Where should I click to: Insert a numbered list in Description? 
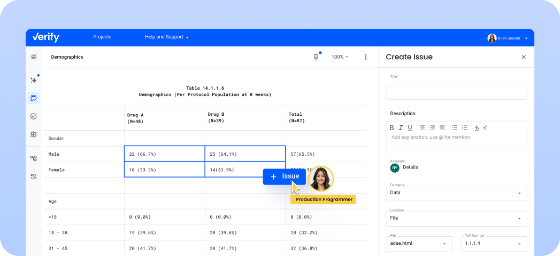(x=465, y=127)
